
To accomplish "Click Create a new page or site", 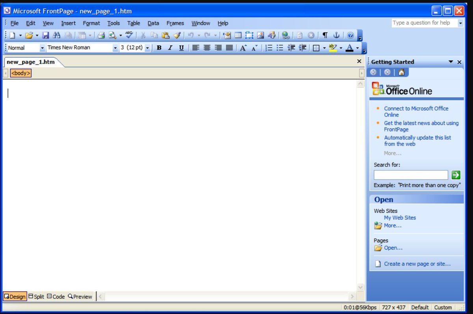I will coord(417,264).
